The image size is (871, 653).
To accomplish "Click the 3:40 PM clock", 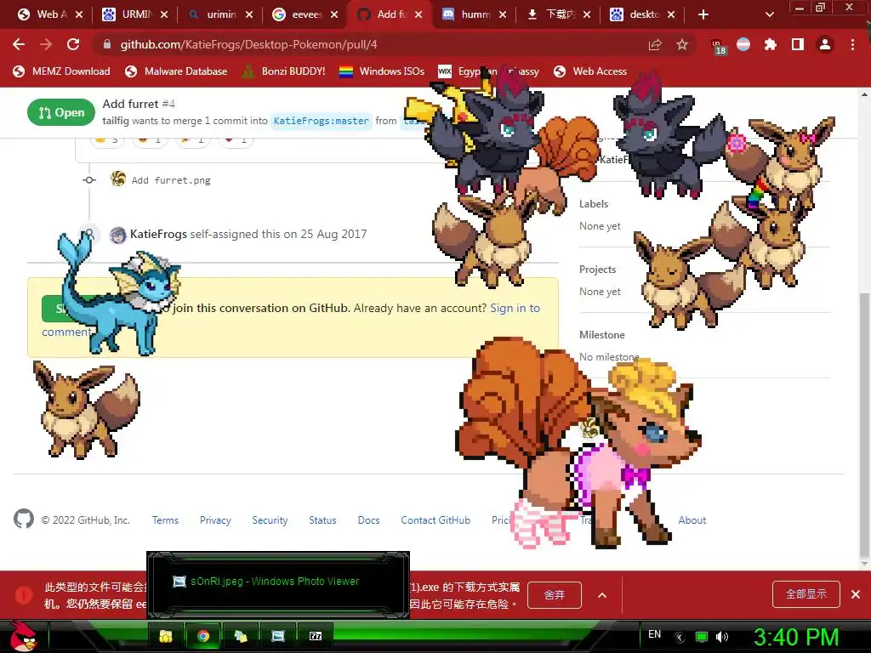I will coord(796,637).
